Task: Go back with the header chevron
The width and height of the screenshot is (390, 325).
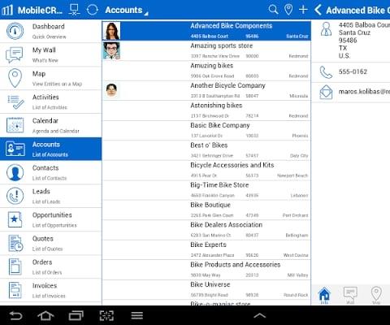Action: 318,10
